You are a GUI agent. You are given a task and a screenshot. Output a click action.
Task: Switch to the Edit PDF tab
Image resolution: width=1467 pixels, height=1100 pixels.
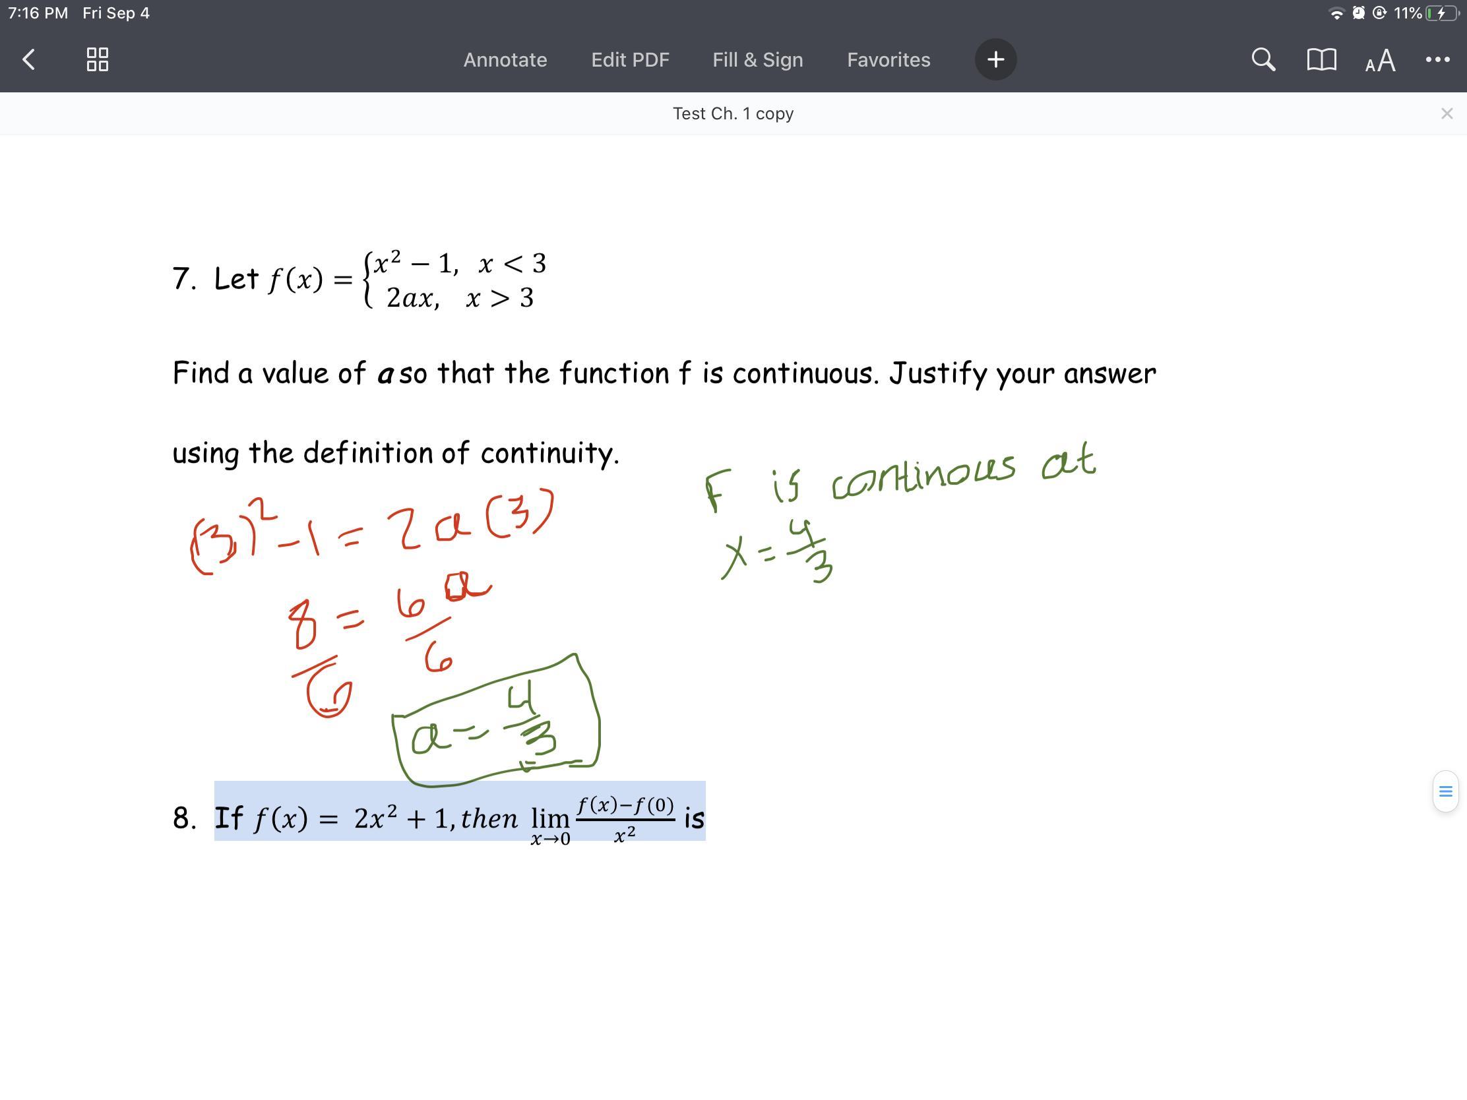coord(630,59)
